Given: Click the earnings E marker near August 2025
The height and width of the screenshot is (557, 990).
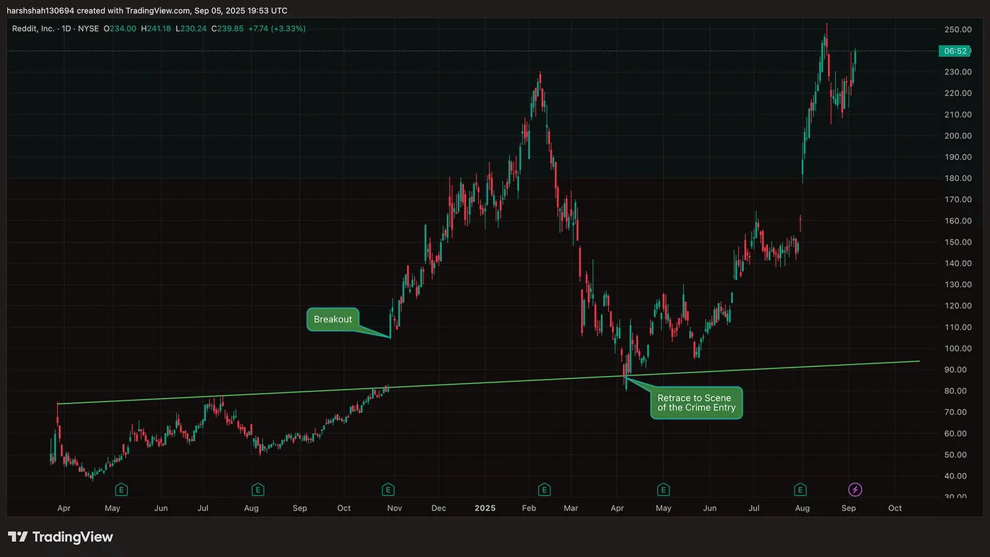Looking at the screenshot, I should [800, 489].
